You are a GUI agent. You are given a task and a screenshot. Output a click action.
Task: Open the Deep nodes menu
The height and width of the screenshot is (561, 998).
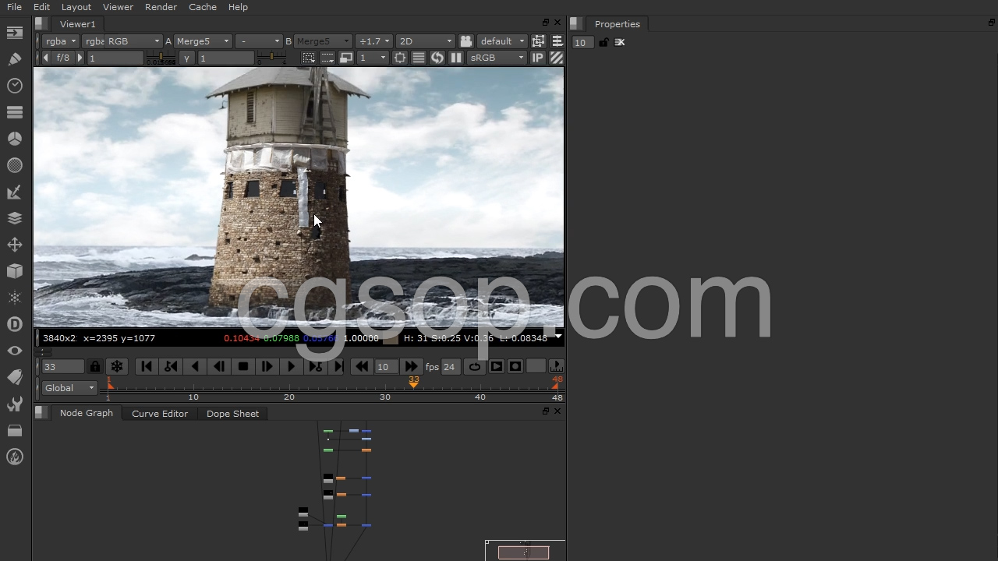15,324
